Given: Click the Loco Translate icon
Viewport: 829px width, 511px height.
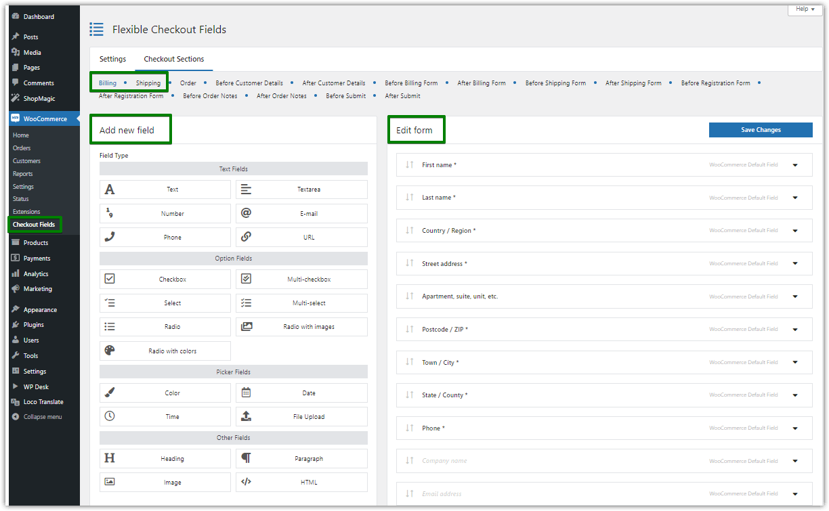Looking at the screenshot, I should click(x=16, y=401).
